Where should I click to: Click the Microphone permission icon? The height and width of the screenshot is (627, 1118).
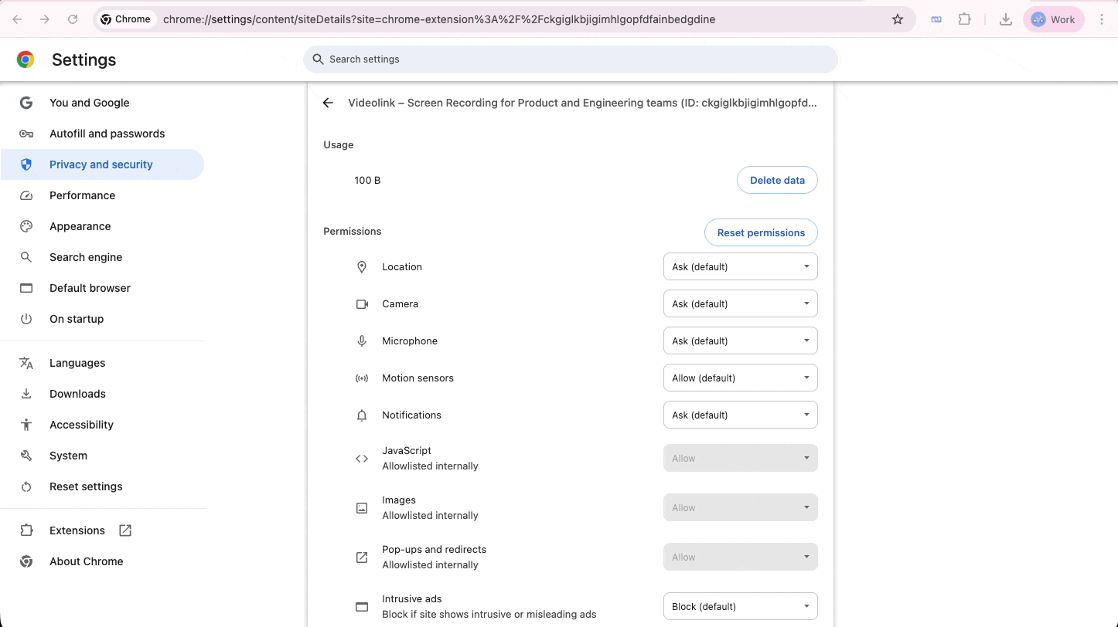tap(361, 341)
